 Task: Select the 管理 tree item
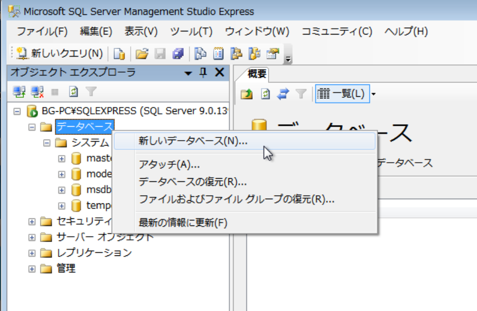pyautogui.click(x=66, y=269)
